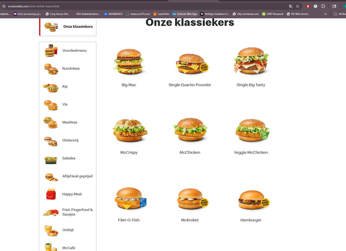The height and width of the screenshot is (251, 346).
Task: Click the red extension icon in the toolbar
Action: [308, 6]
